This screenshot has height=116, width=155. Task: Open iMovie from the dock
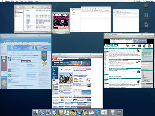79,112
